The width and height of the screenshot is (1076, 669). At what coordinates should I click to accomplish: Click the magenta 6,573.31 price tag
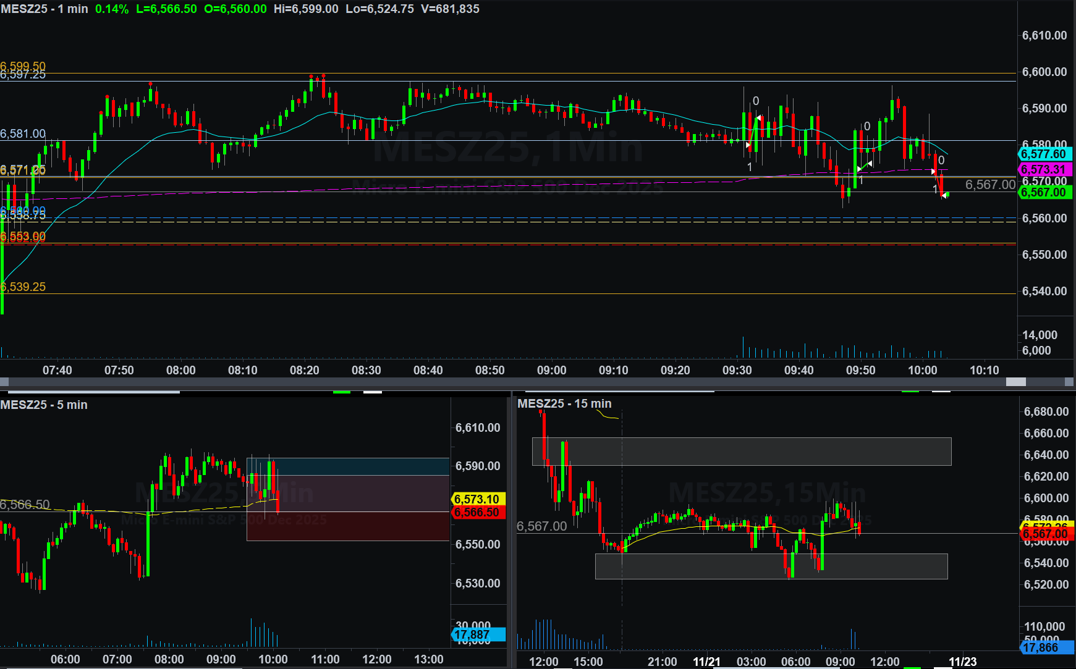(x=1044, y=169)
